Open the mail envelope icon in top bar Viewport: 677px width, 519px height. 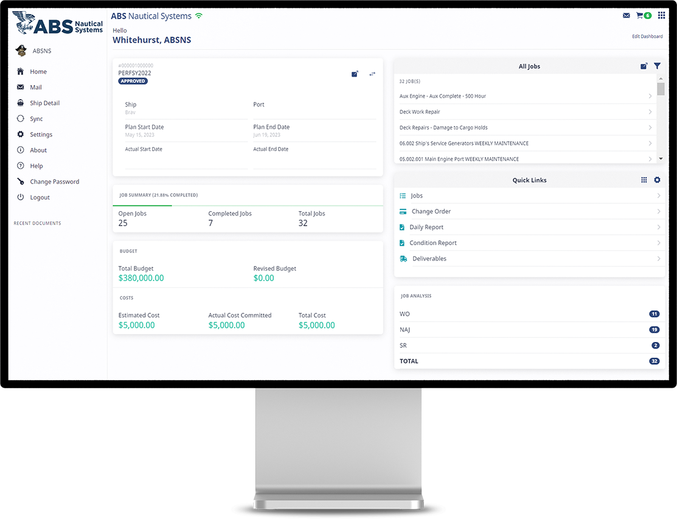coord(626,16)
